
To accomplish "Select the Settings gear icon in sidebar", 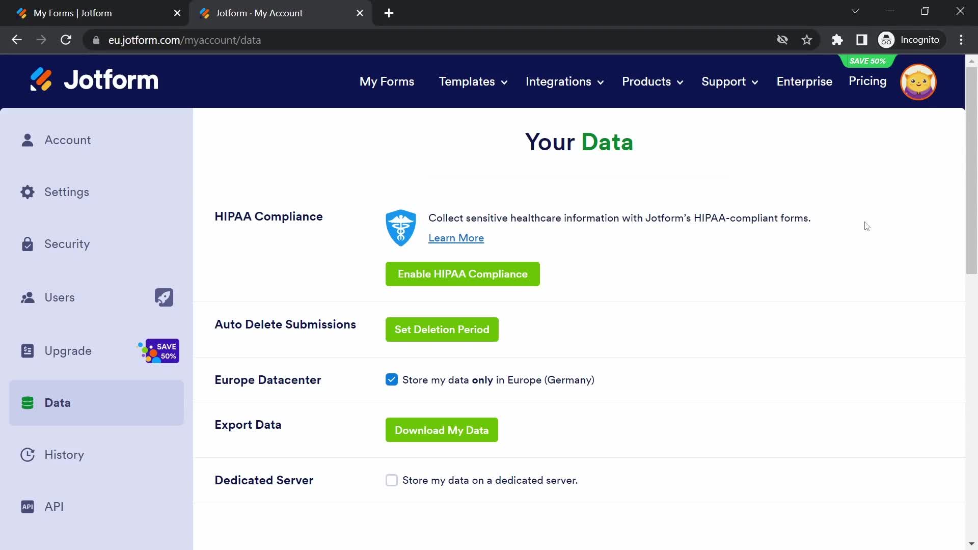I will pyautogui.click(x=28, y=192).
